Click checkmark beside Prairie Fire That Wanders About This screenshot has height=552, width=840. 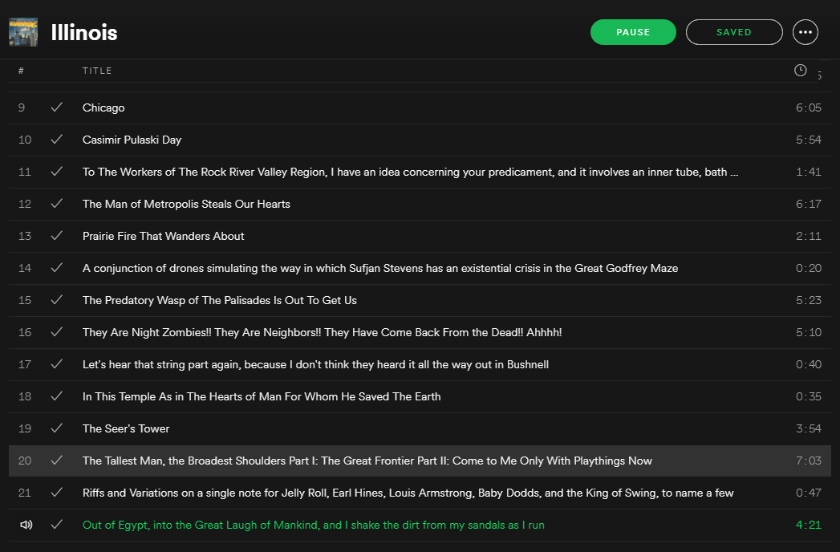click(56, 236)
